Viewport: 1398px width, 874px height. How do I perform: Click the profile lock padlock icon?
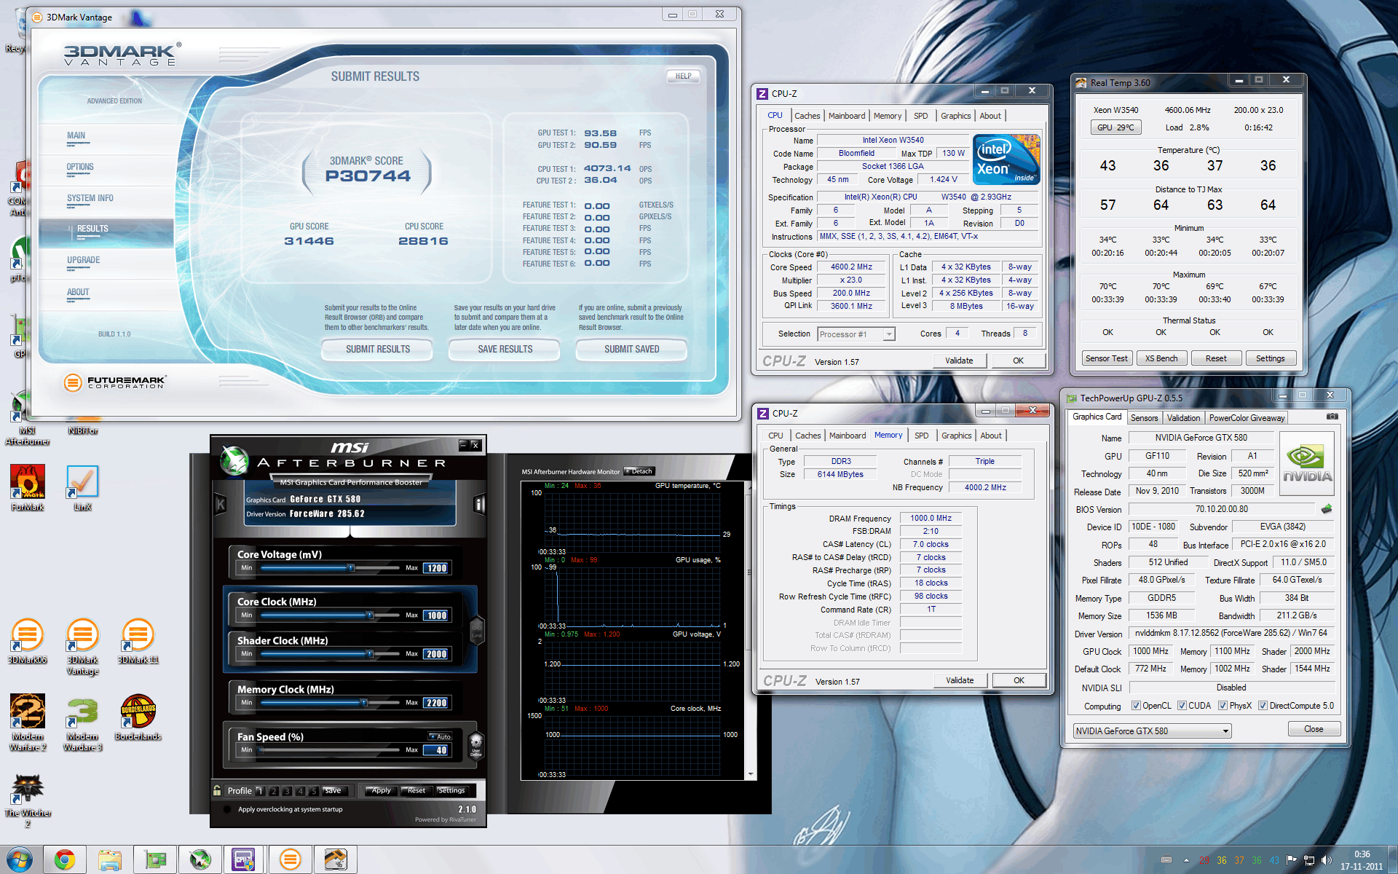coord(217,790)
